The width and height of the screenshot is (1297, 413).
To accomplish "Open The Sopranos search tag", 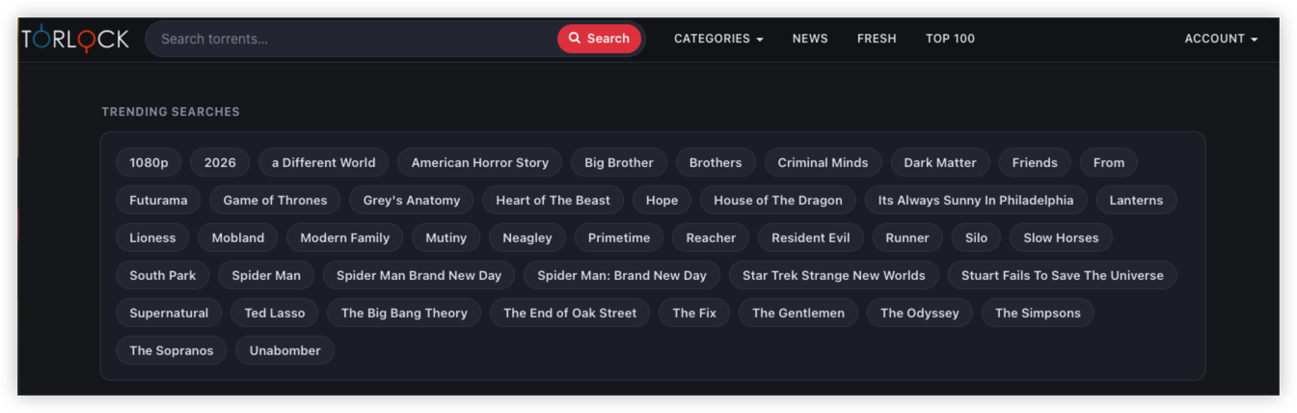I will click(x=172, y=350).
